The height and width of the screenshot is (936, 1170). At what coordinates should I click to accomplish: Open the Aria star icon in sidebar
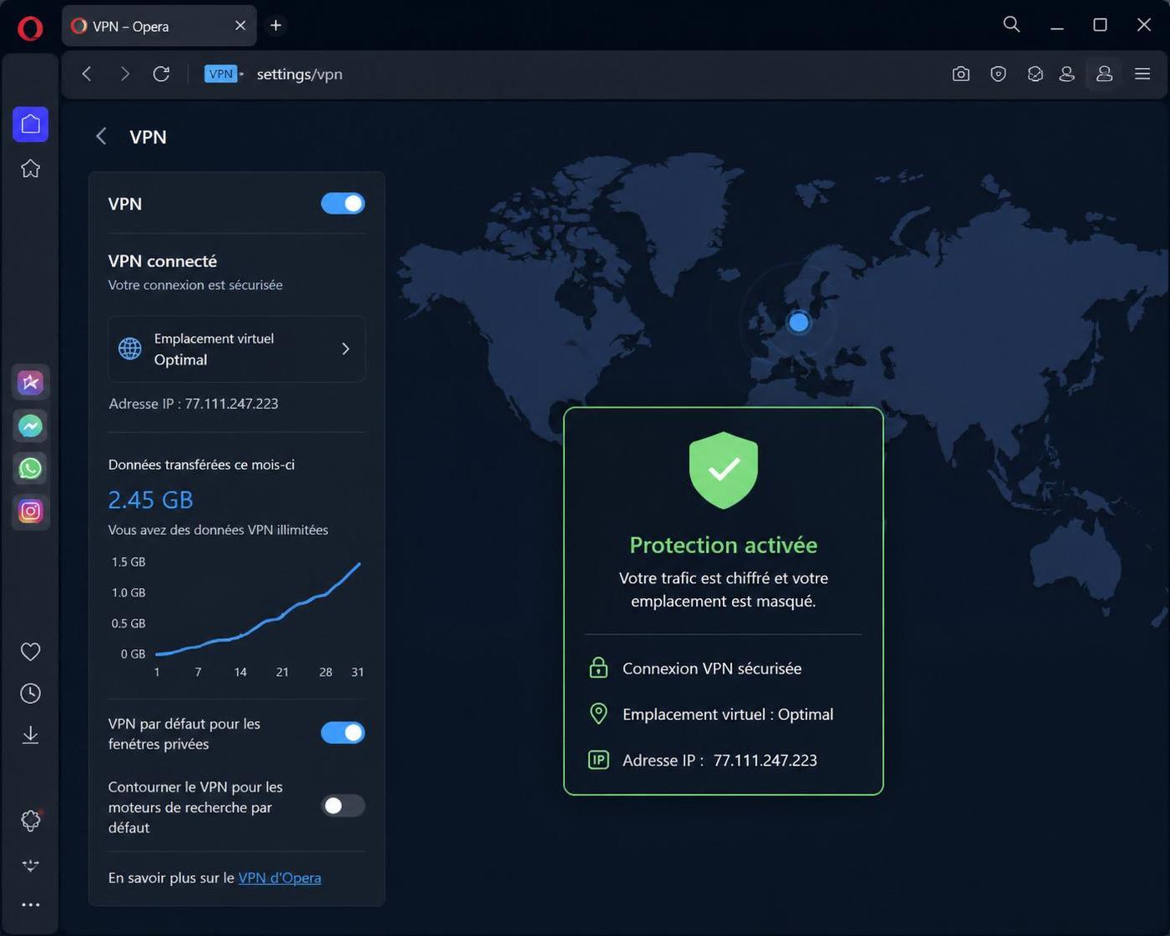click(x=31, y=383)
